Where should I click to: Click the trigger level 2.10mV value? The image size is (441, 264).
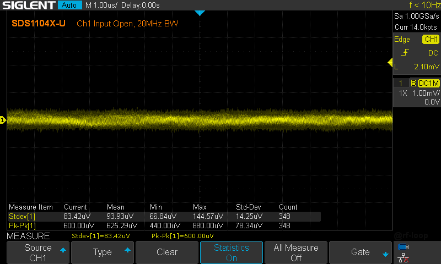[x=426, y=67]
